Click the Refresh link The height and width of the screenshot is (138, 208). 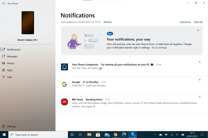[x=108, y=22]
